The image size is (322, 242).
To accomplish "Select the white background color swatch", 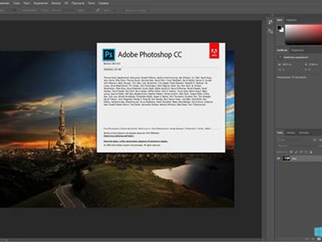I will 282,30.
